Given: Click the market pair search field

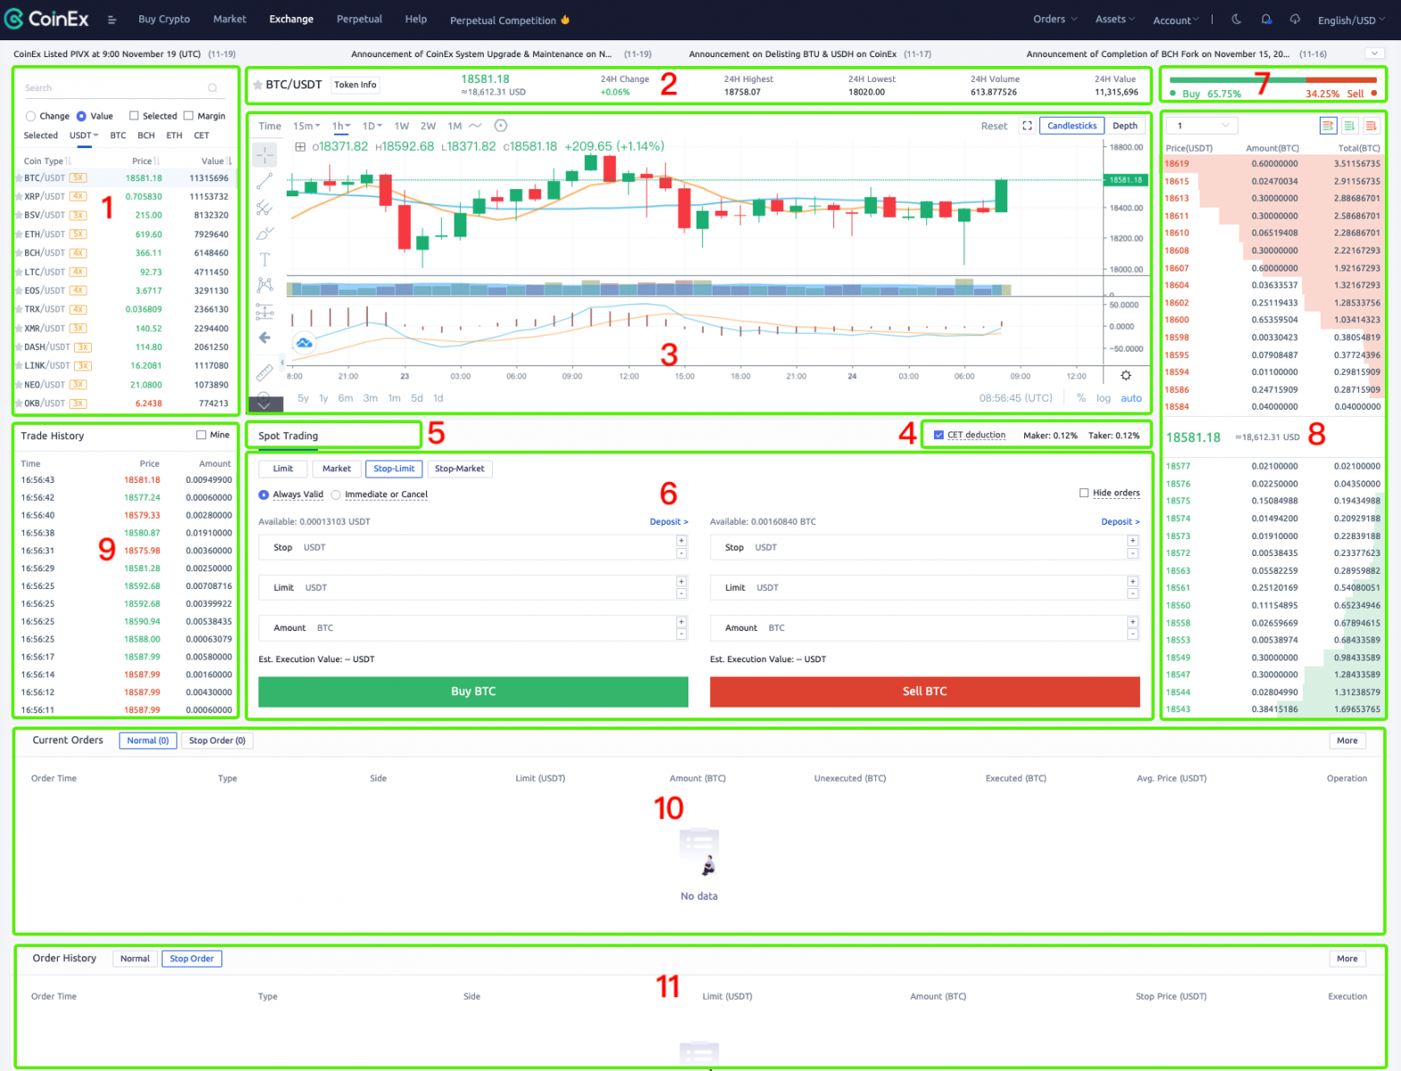Looking at the screenshot, I should point(116,88).
